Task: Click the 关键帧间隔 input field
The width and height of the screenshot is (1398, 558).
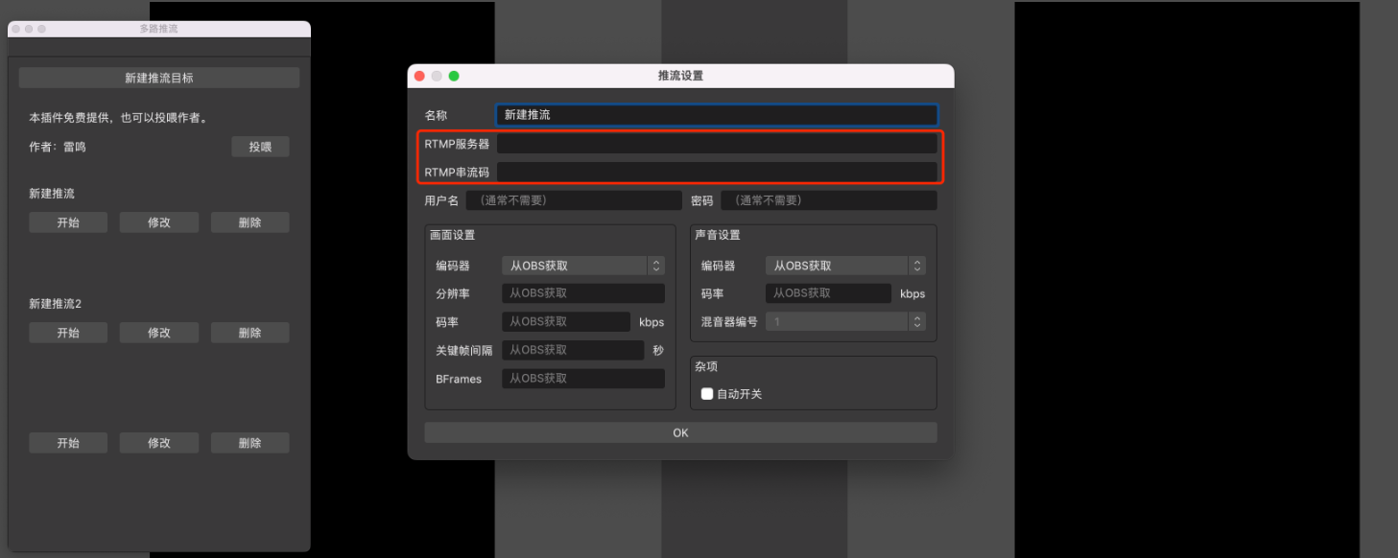Action: point(573,350)
